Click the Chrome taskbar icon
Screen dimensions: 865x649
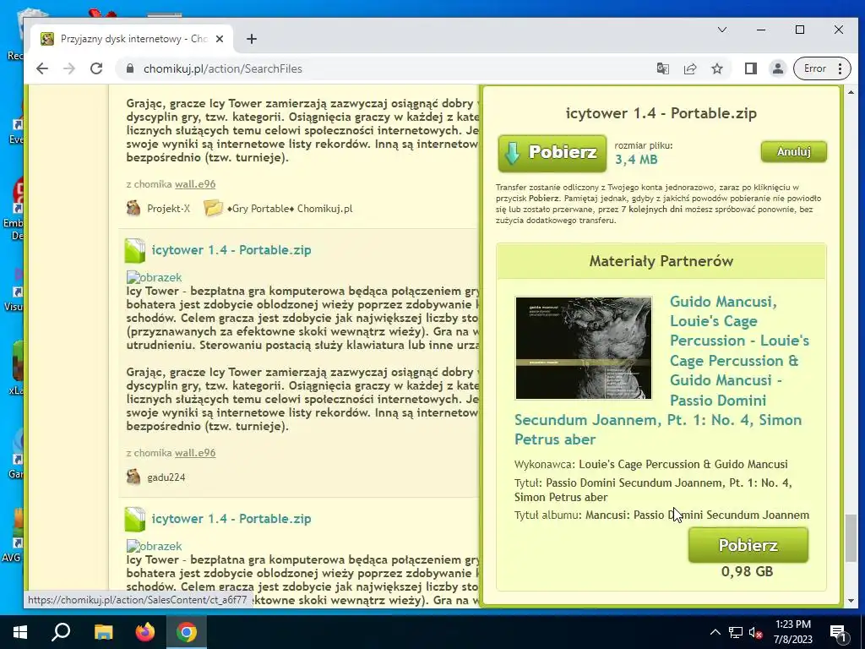coord(187,632)
